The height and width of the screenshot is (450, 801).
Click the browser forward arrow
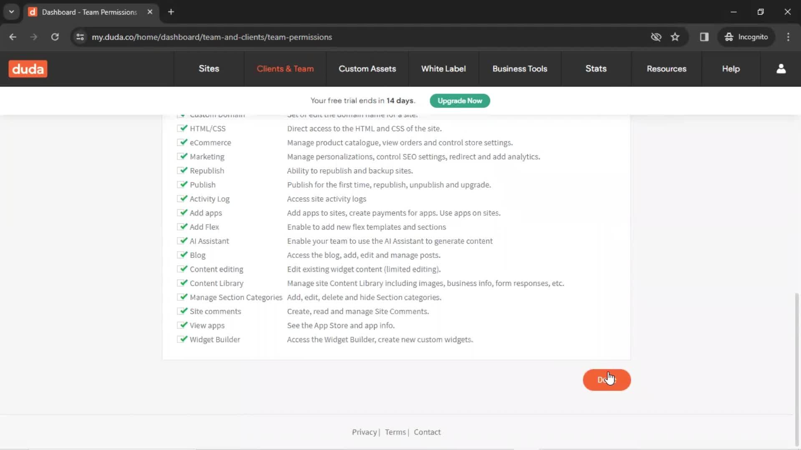click(x=34, y=37)
